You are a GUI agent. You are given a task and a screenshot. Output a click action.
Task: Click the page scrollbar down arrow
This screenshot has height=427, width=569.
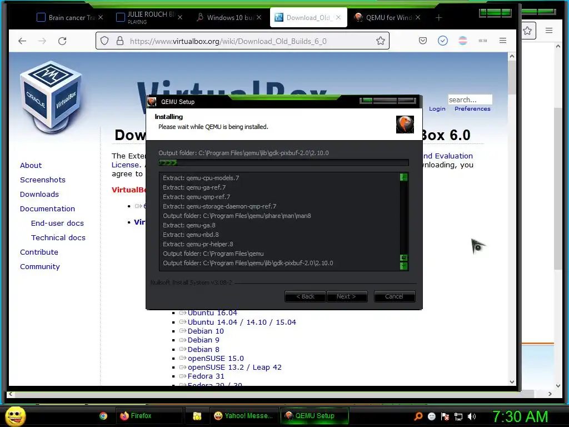512,381
